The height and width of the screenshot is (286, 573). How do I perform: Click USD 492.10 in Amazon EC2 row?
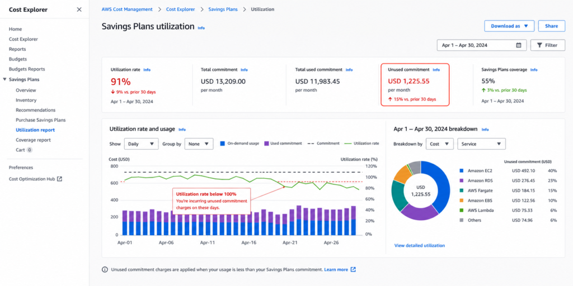(x=523, y=170)
